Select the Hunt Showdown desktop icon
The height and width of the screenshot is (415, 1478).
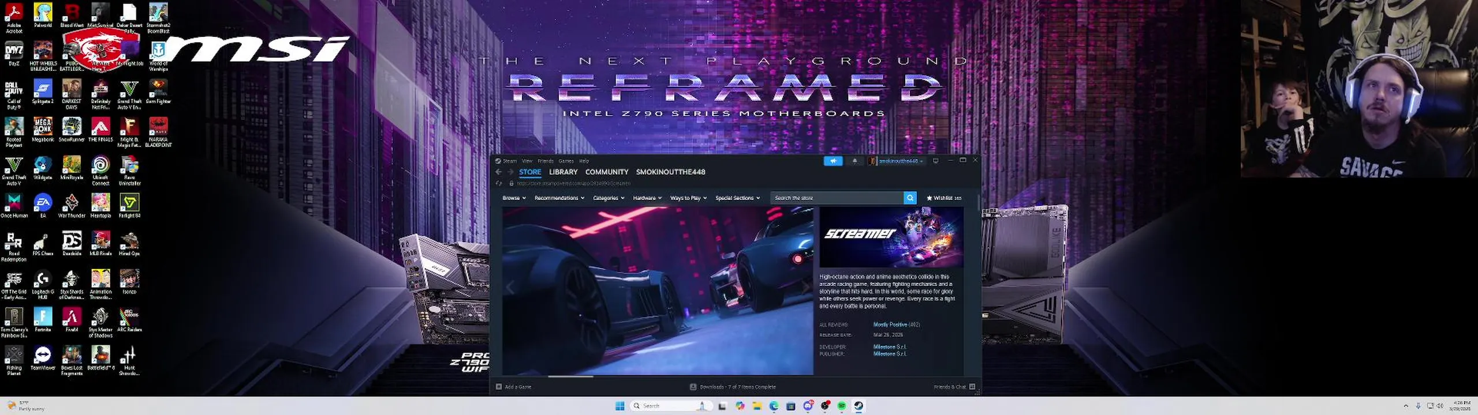129,360
